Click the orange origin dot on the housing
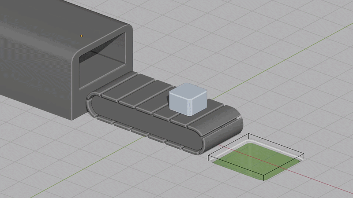The height and width of the screenshot is (198, 353). point(82,36)
